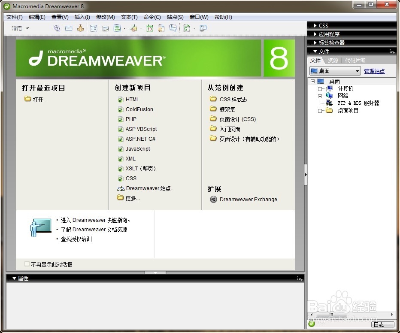Check 不再显示此对话框 checkbox
This screenshot has width=400, height=333.
tap(27, 264)
